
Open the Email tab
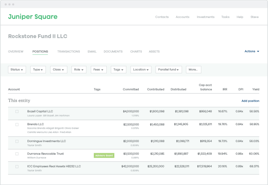[92, 51]
